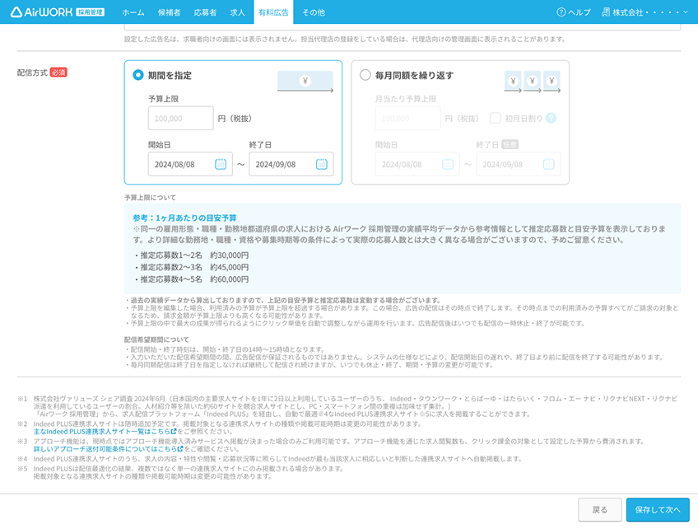
Task: Open the 終了日 calendar icon for 2024/09/08
Action: click(321, 164)
